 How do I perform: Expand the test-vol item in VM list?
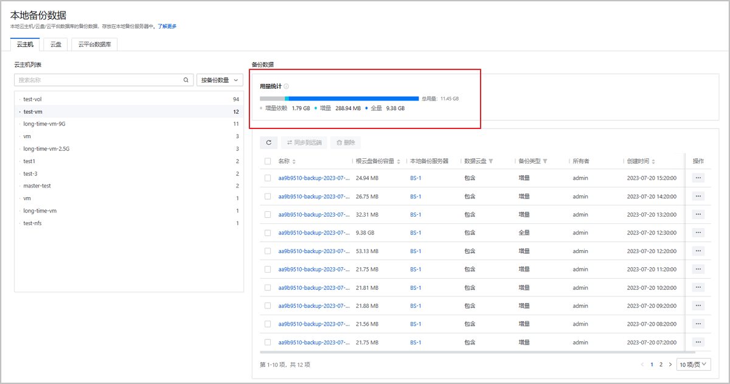click(19, 99)
